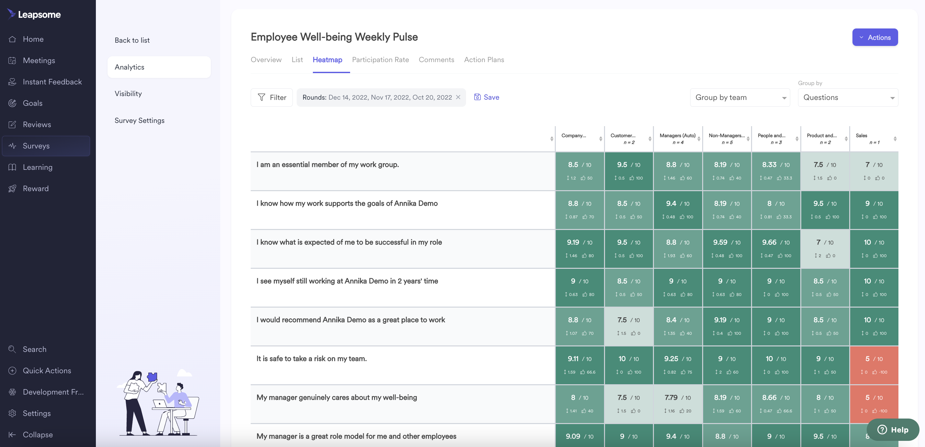Click the Instant Feedback icon
The width and height of the screenshot is (925, 447).
coord(12,82)
